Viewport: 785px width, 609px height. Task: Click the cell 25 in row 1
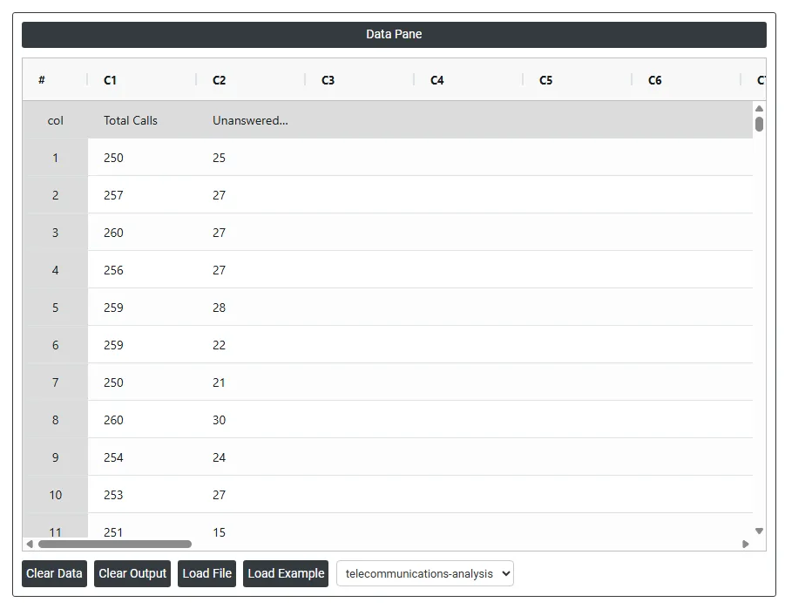tap(251, 158)
